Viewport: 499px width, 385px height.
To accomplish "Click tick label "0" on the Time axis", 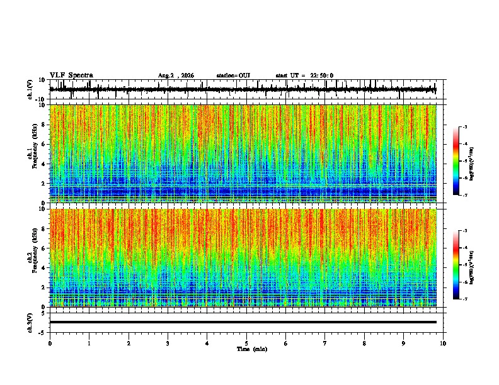I will (50, 343).
